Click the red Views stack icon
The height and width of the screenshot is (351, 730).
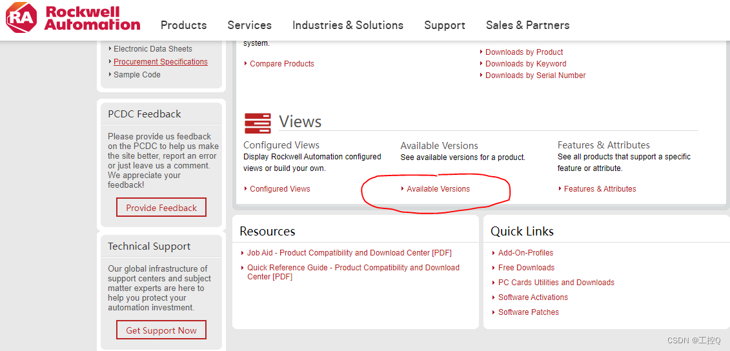[x=258, y=123]
